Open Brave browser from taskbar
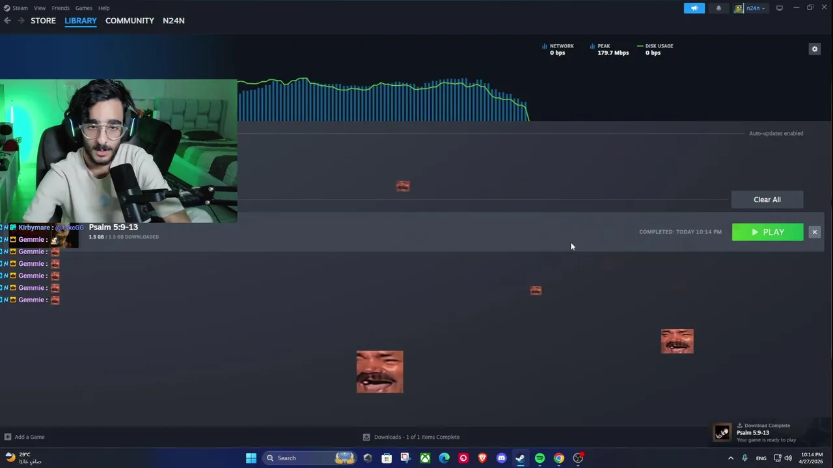 click(x=482, y=458)
